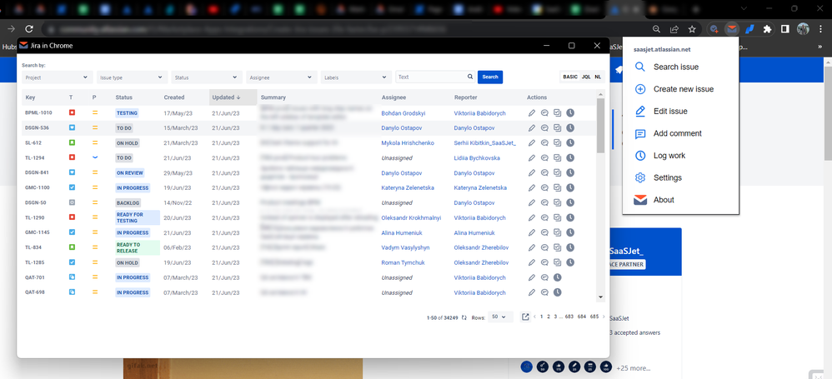Click the Created column header
Image resolution: width=832 pixels, height=379 pixels.
pyautogui.click(x=174, y=97)
